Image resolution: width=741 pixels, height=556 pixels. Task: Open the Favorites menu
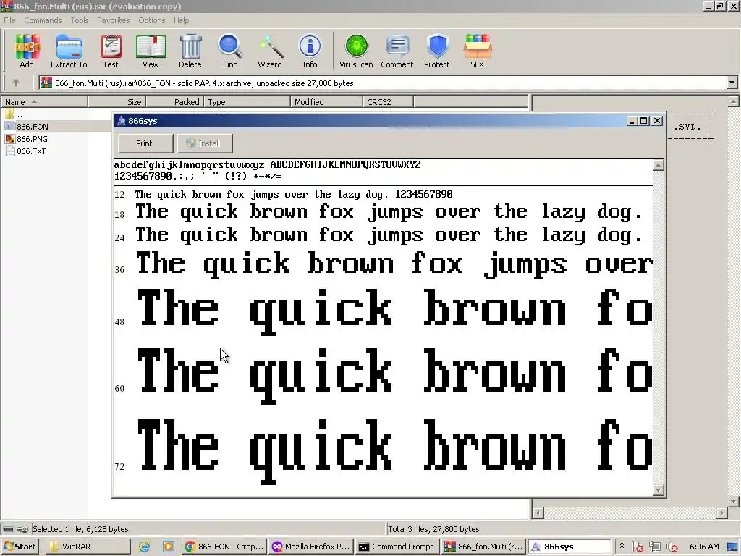[114, 20]
